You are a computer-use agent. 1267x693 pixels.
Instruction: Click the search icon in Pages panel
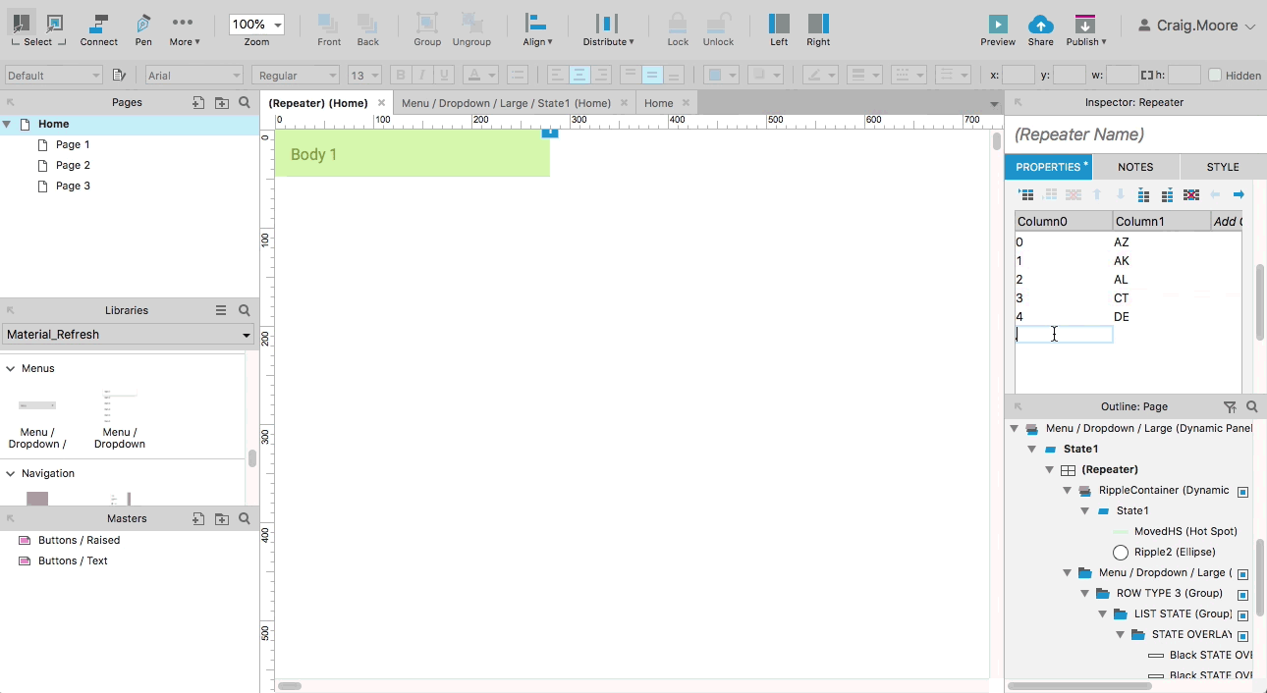245,102
